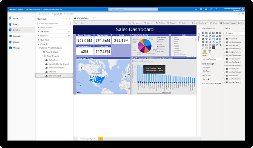Open the help question mark icon
This screenshot has width=253, height=148.
point(216,9)
